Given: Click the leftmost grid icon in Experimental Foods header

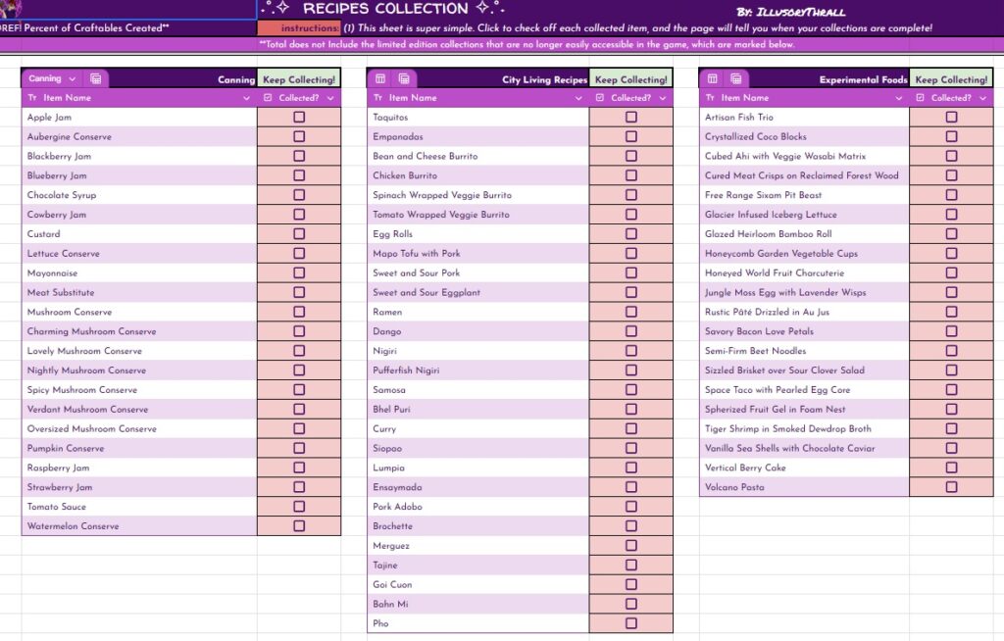Looking at the screenshot, I should (713, 78).
